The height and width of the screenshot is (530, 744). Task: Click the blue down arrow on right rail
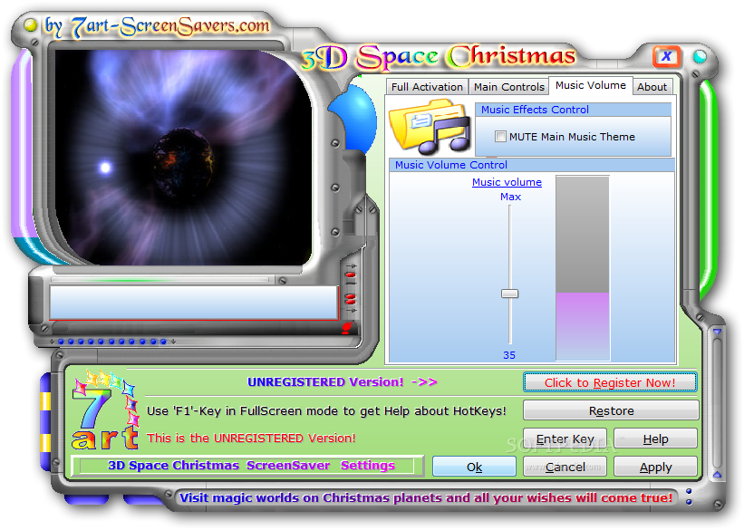(x=717, y=332)
